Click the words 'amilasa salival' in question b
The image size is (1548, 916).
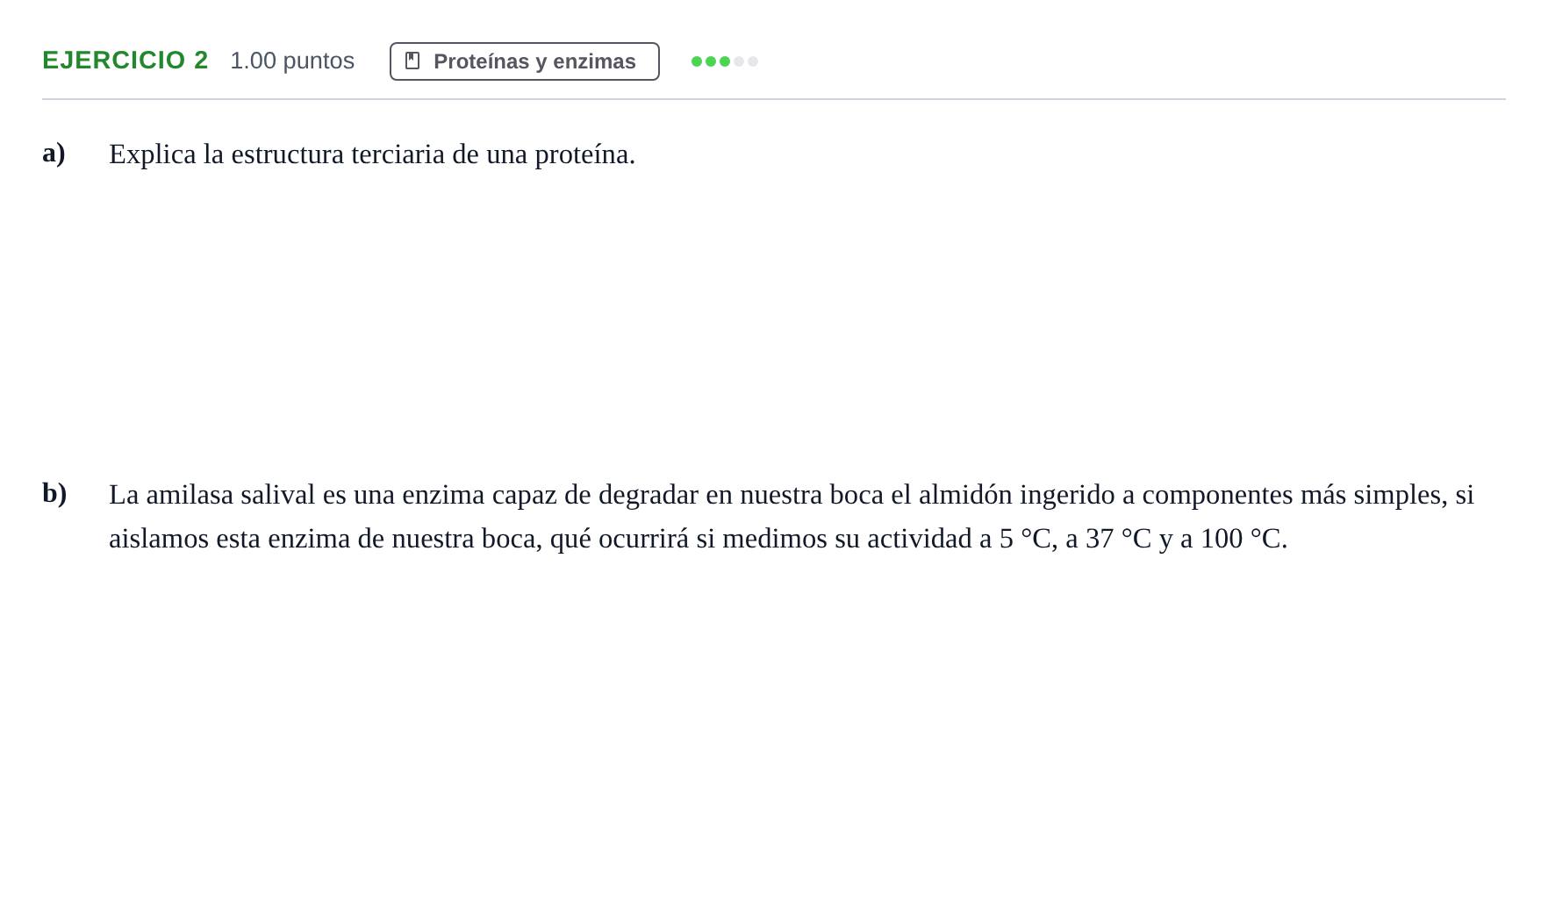tap(231, 495)
